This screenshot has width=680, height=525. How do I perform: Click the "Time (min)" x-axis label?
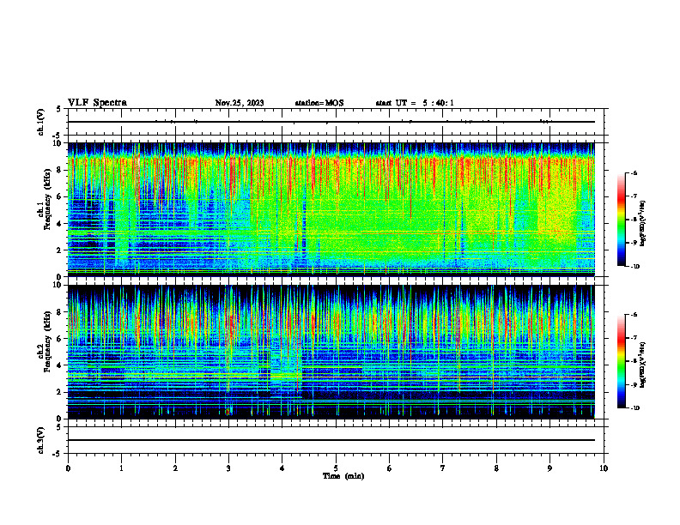click(343, 476)
